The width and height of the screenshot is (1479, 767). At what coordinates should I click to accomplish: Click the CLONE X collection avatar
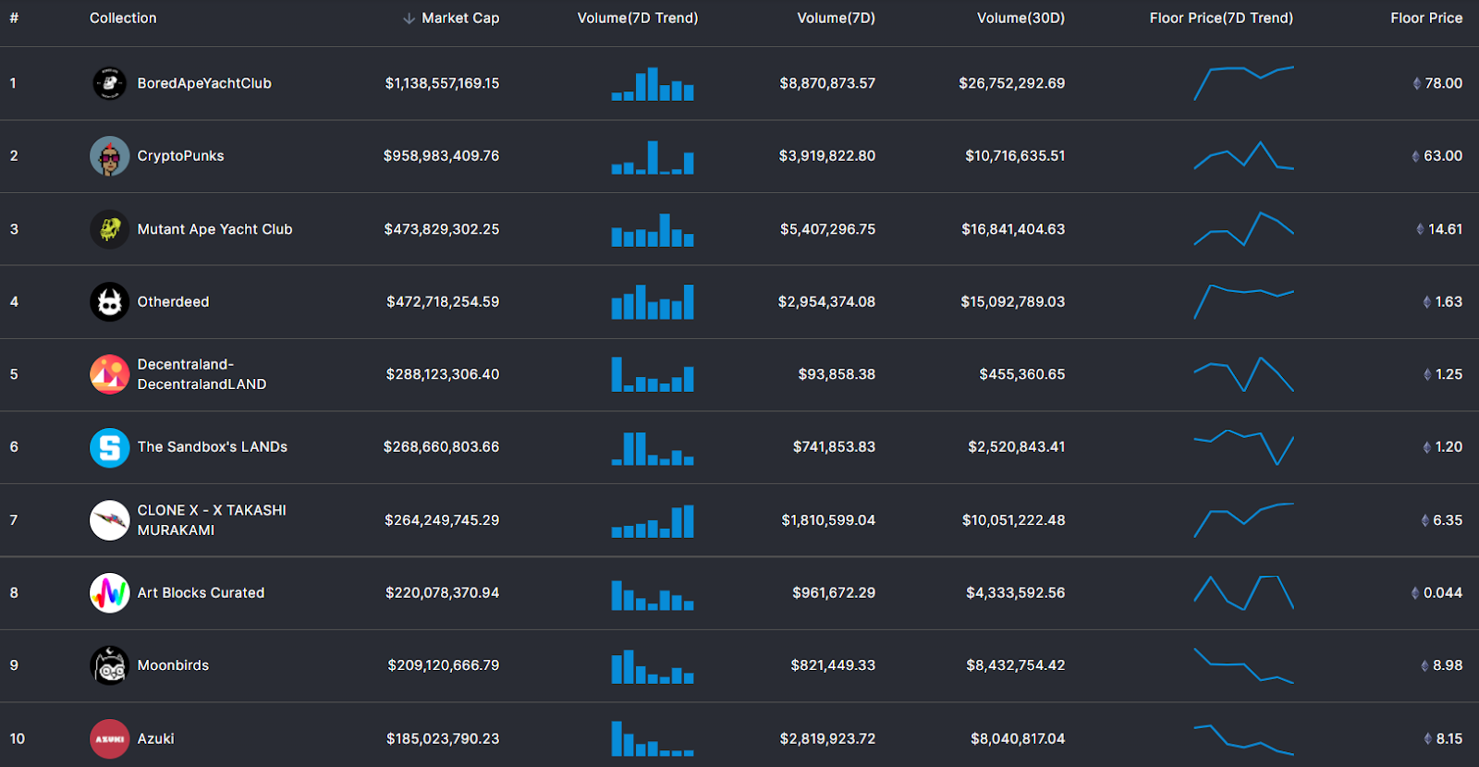click(x=109, y=520)
